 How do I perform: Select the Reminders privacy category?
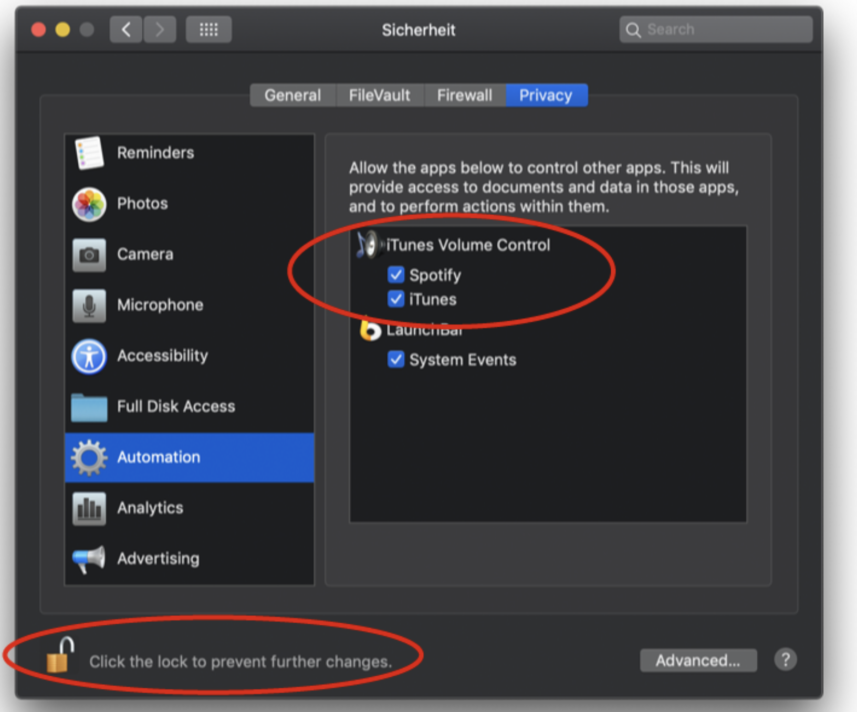[x=155, y=152]
